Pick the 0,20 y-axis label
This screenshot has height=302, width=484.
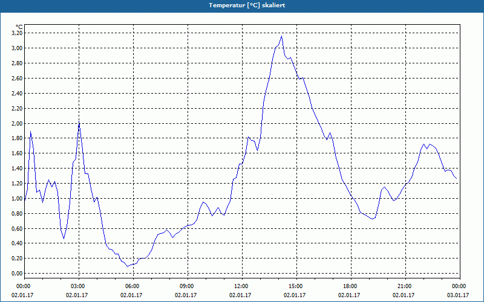pos(17,259)
